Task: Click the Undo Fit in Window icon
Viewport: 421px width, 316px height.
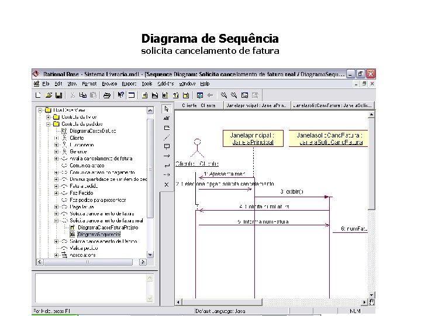Action: pos(255,95)
